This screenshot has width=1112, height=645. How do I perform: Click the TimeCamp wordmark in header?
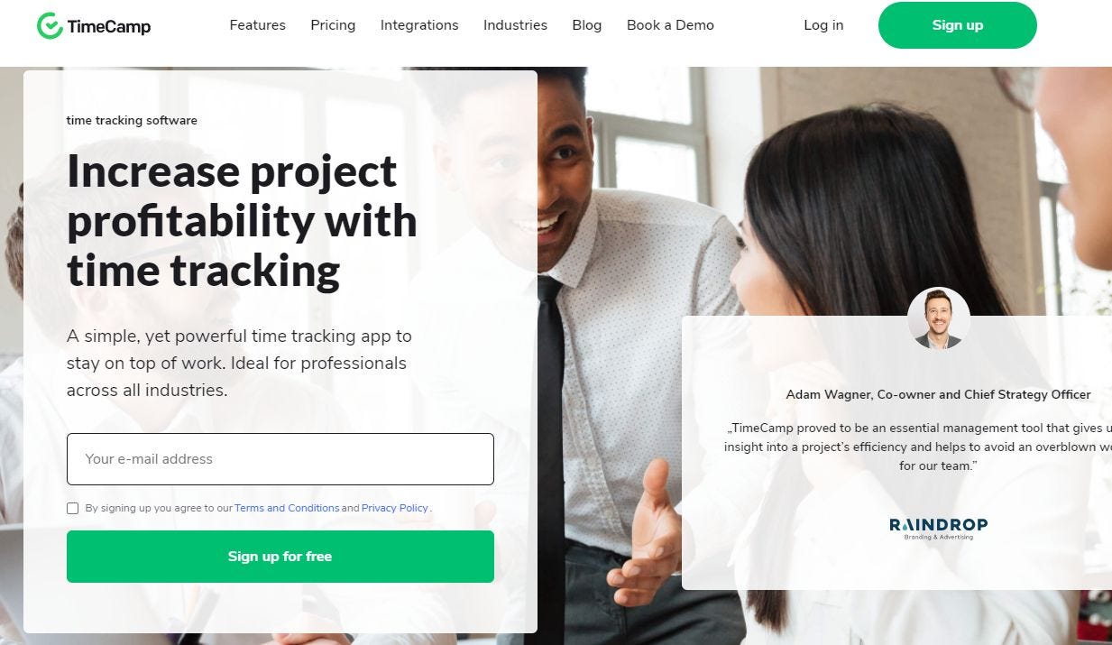[109, 27]
